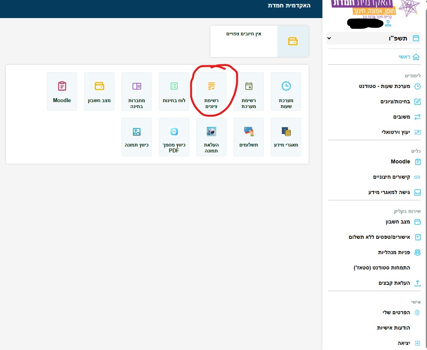Click the מצב חשבון wallet tile
This screenshot has height=350, width=427.
coord(99,92)
